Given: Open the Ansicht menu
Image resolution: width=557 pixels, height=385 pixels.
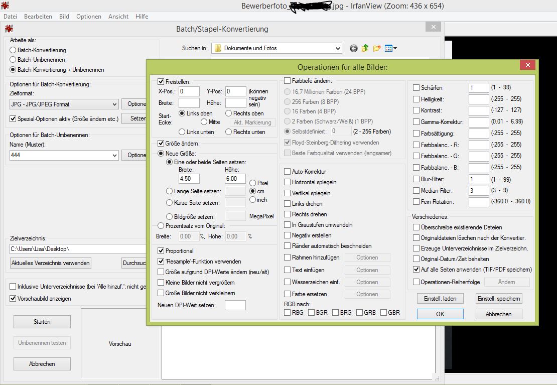Looking at the screenshot, I should (x=118, y=17).
